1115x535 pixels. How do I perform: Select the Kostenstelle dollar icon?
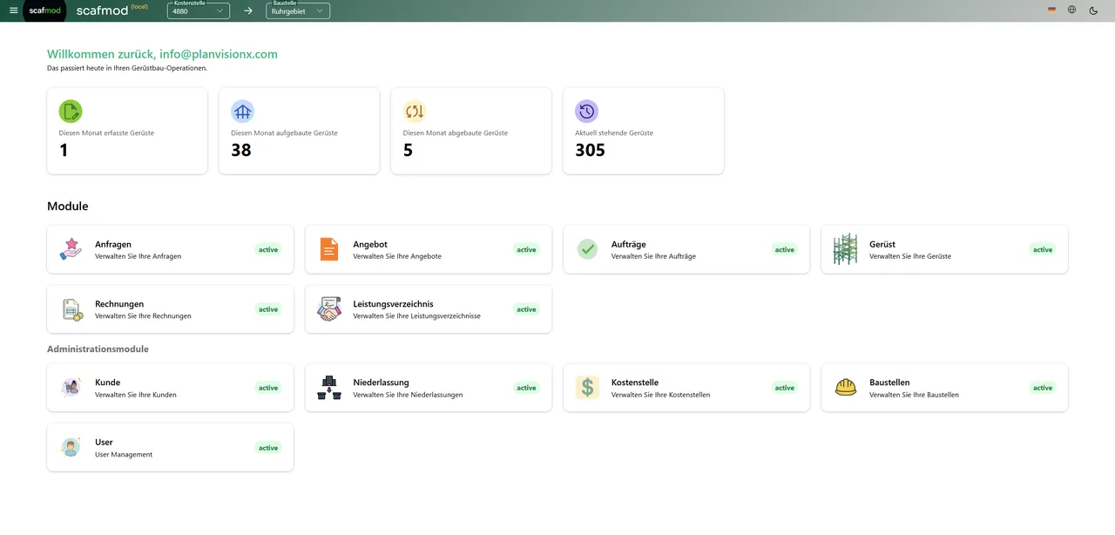tap(586, 387)
